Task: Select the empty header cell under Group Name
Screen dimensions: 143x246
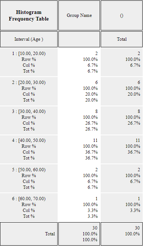Action: 79,39
